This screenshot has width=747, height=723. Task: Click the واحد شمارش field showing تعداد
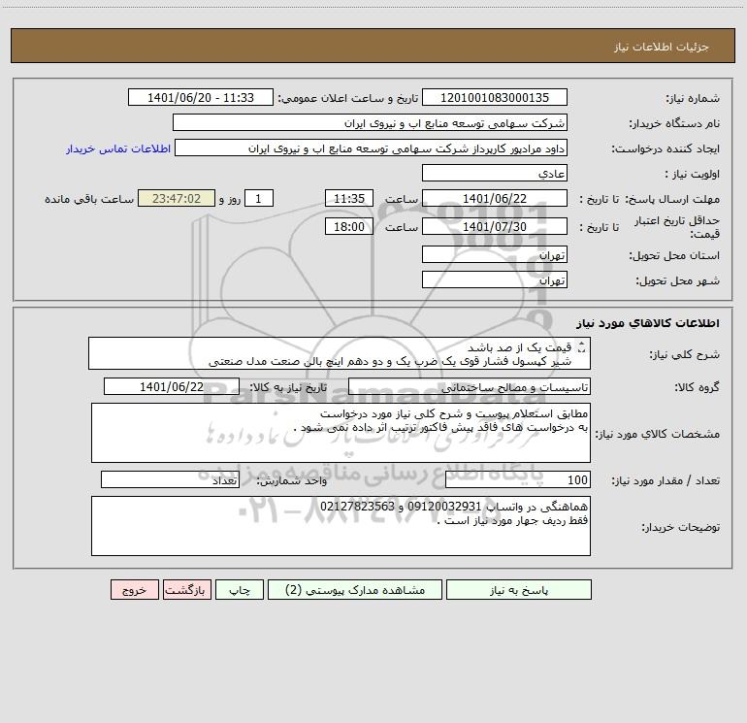pyautogui.click(x=170, y=480)
